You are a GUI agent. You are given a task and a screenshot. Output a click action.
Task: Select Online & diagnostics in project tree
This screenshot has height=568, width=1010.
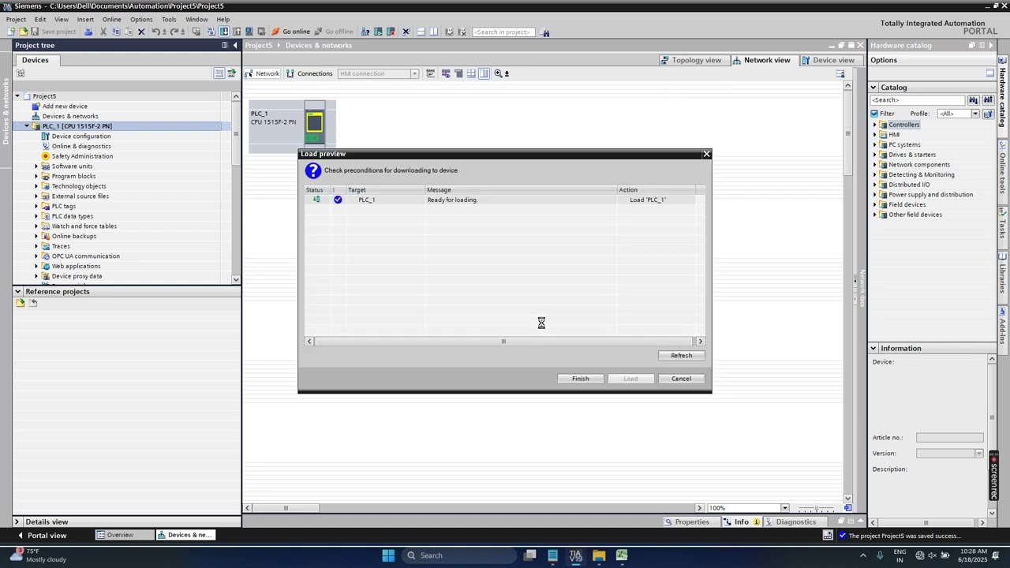(81, 146)
